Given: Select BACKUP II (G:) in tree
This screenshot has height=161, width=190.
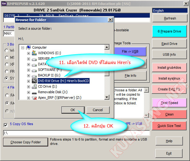Looking at the screenshot, I should (49, 75).
